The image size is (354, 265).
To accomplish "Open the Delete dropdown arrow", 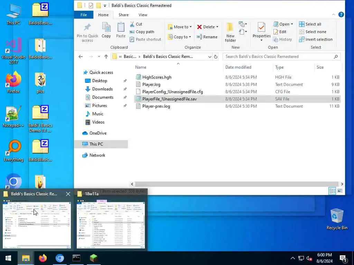I will click(x=217, y=27).
